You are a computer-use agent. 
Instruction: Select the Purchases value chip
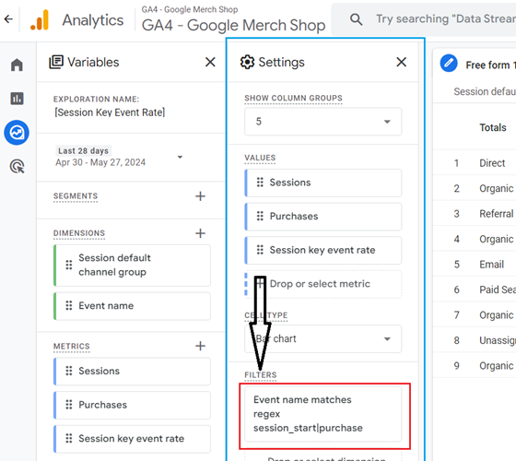[x=322, y=217]
